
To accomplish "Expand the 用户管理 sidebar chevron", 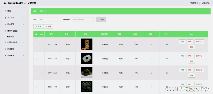I will [24, 24].
